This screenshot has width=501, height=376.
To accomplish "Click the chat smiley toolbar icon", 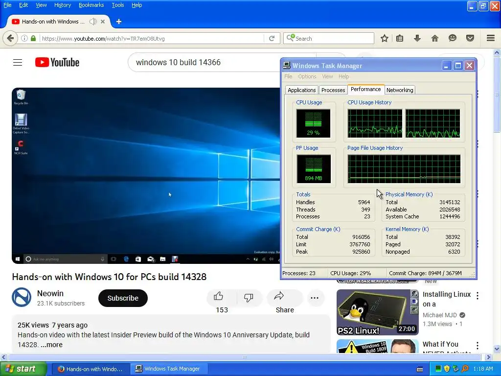I will coord(453,38).
